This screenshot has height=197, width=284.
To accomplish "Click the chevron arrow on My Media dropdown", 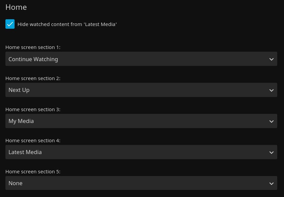I will tap(271, 121).
